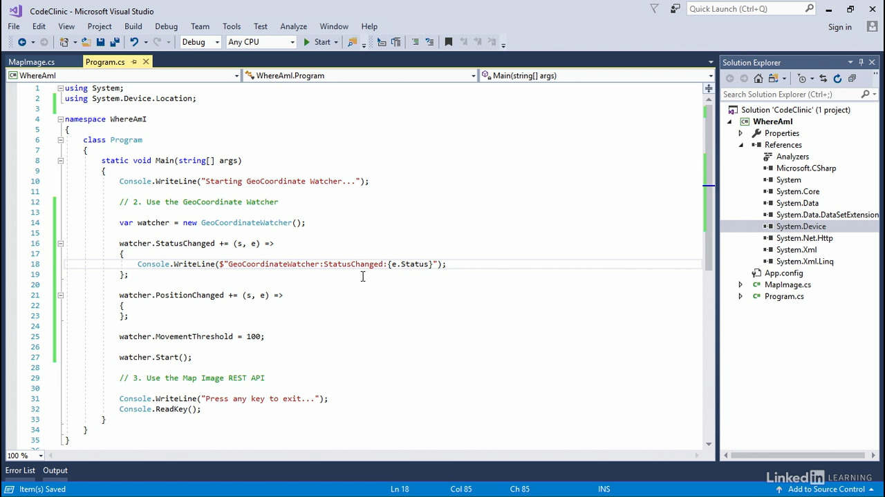Uncomment selected lines via toolbar icon
Viewport: 885px width, 497px height.
click(429, 42)
